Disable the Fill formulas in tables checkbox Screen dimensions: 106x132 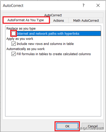[14, 54]
